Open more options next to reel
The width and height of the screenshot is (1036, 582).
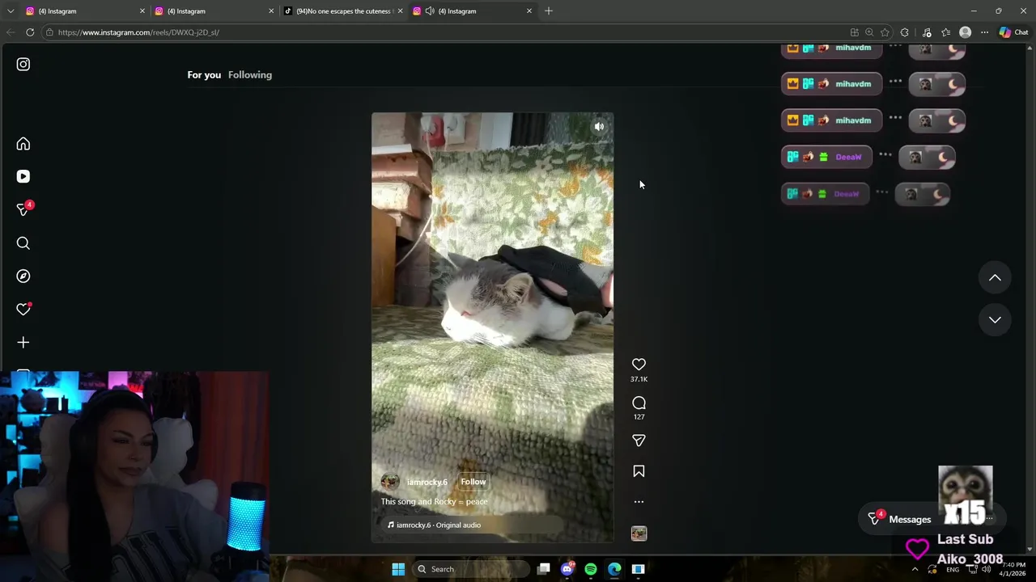pos(639,502)
